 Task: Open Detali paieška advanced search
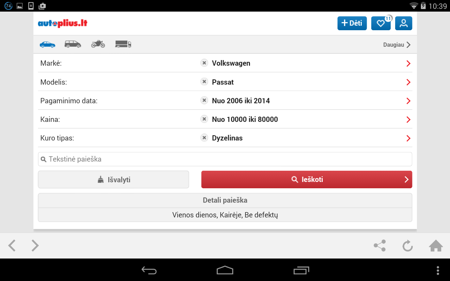point(225,200)
